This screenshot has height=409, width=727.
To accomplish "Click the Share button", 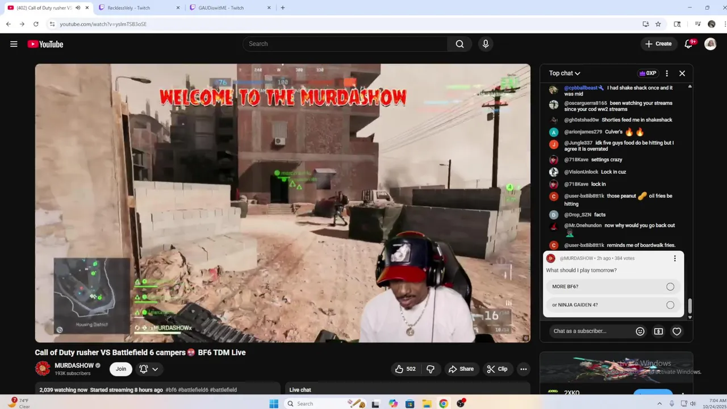I will (x=461, y=369).
